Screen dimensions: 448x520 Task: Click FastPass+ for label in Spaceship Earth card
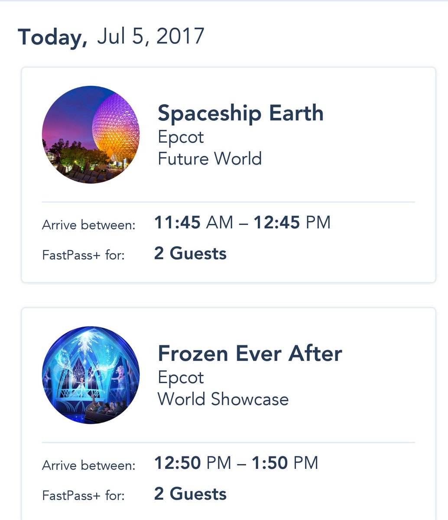(83, 255)
